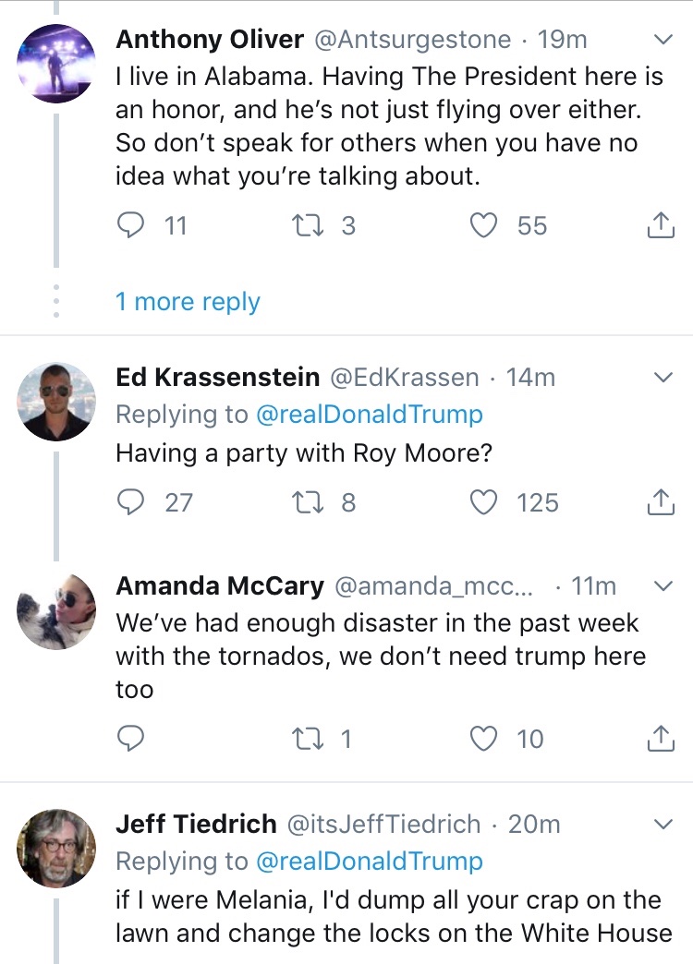Open options chevron on Ed Krassenstein's tweet
This screenshot has height=964, width=693.
[663, 378]
